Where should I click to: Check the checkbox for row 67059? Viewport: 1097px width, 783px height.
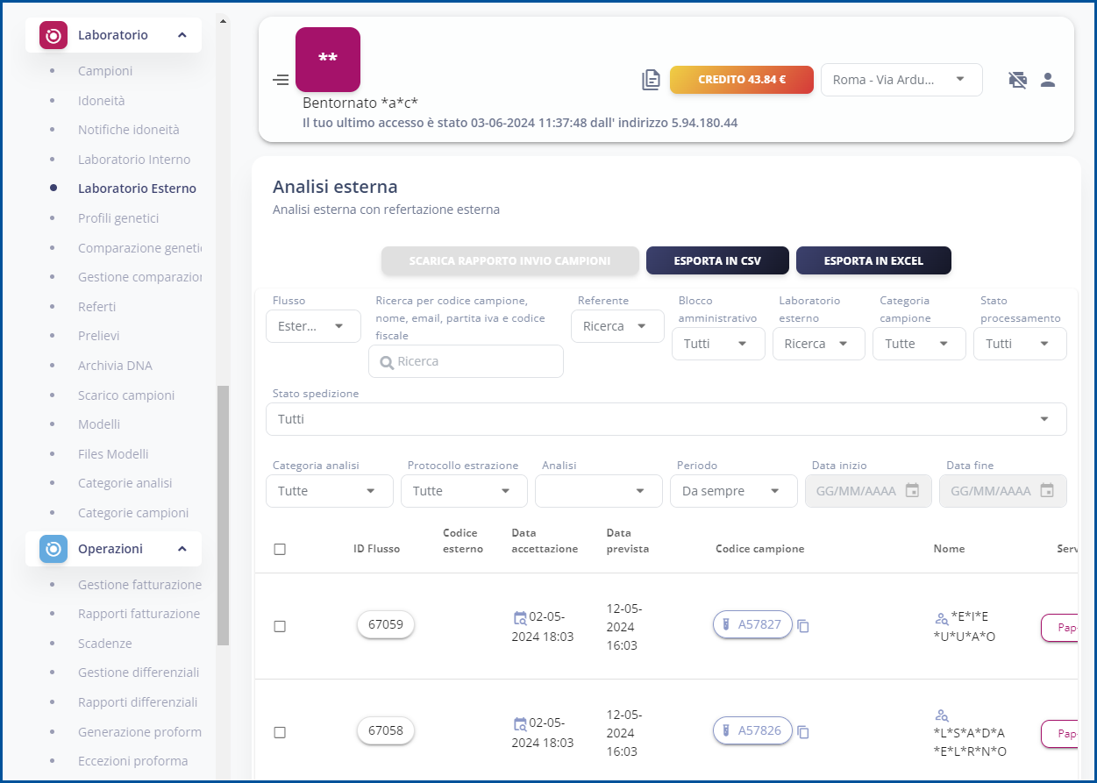[x=280, y=626]
